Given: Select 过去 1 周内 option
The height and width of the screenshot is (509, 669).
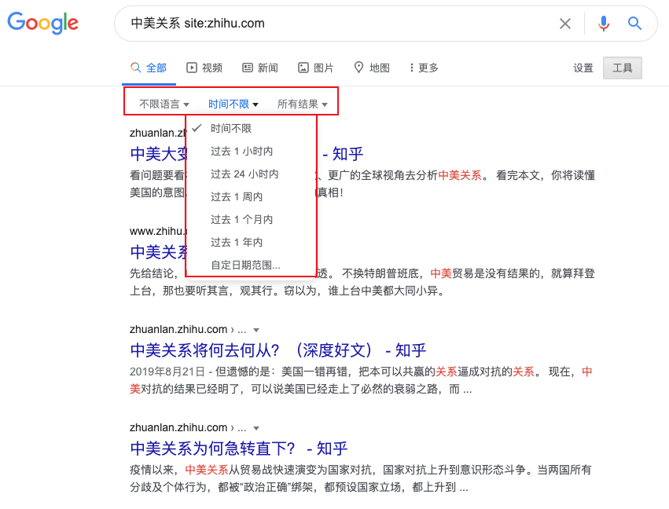Looking at the screenshot, I should (251, 196).
